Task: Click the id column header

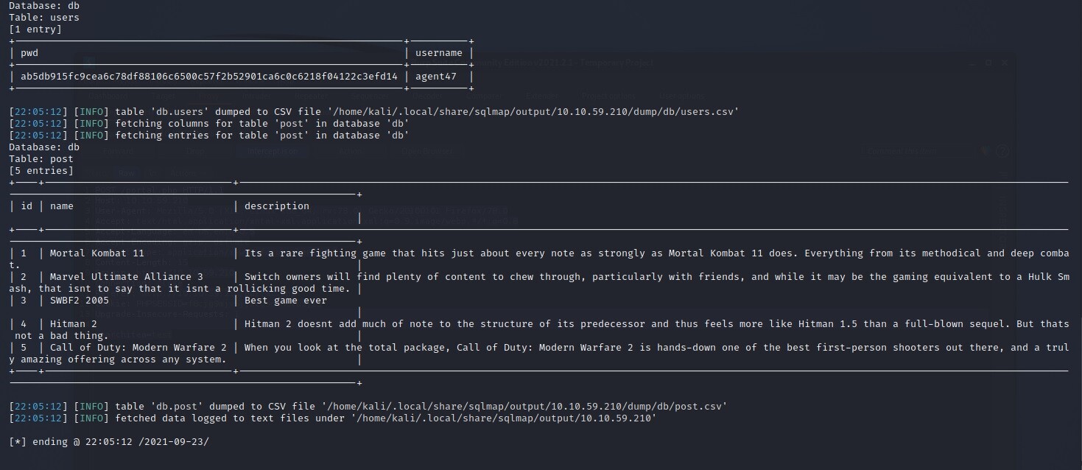Action: [x=27, y=206]
